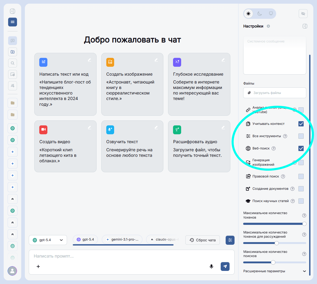Select the gemini-3.1-pro model tab
Image resolution: width=317 pixels, height=284 pixels.
coord(122,239)
